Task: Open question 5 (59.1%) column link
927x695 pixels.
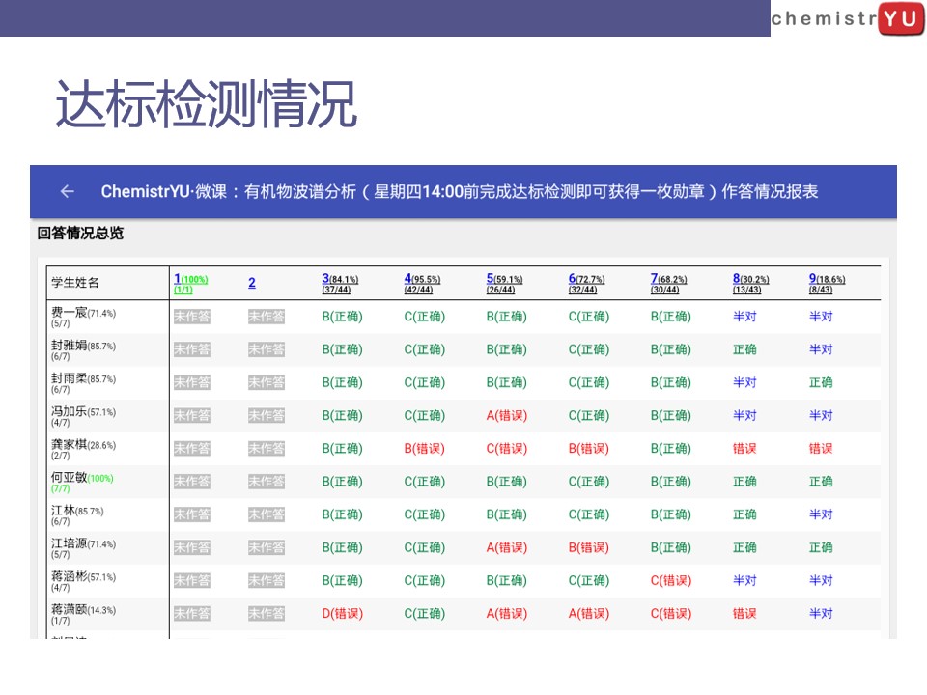Action: [x=504, y=283]
